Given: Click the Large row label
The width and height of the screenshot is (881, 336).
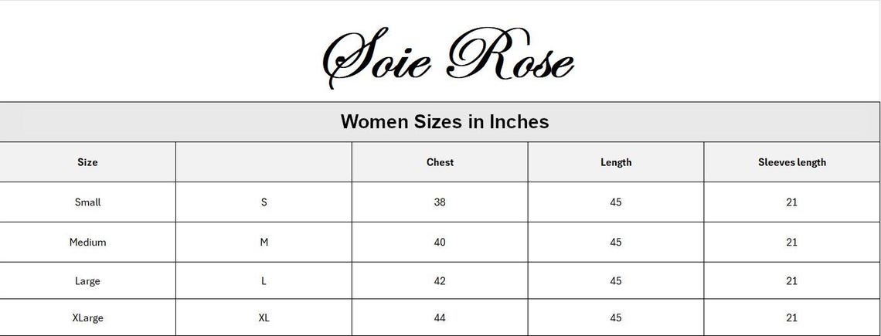Looking at the screenshot, I should 87,281.
